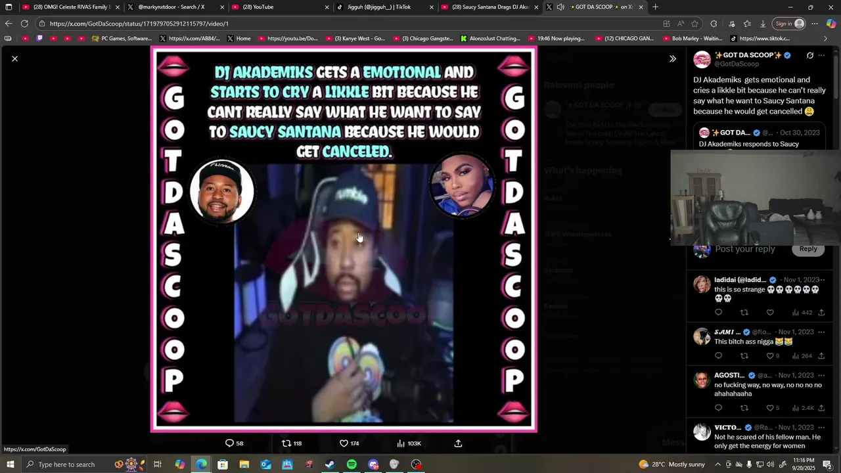Open the browser Settings and more menu

coord(815,24)
